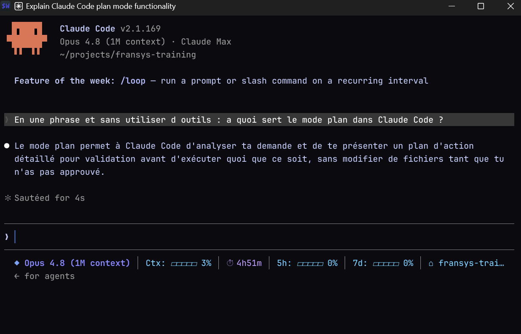Click the 'Claude Code' heading text
This screenshot has width=521, height=334.
click(88, 29)
